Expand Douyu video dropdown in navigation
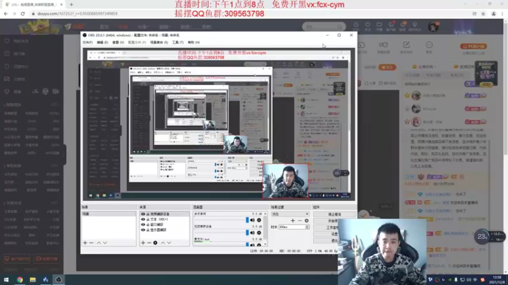 [164, 27]
